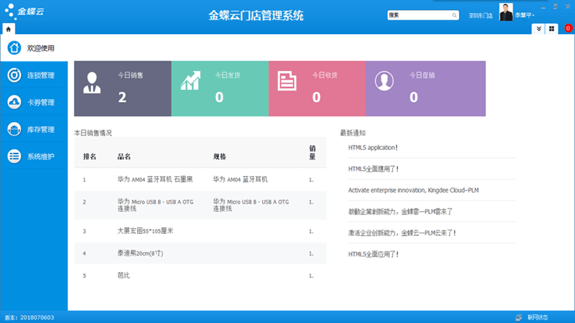Open 连锁管理 sidebar icon

pos(15,75)
